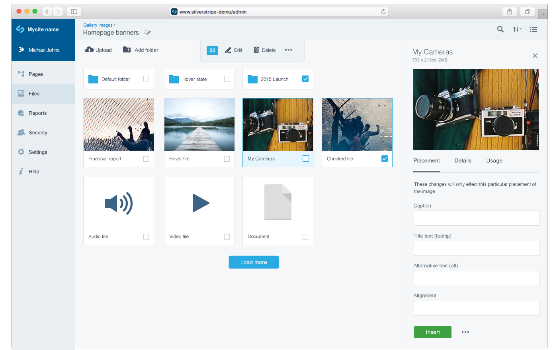Open more actions in bulk toolbar

click(289, 50)
